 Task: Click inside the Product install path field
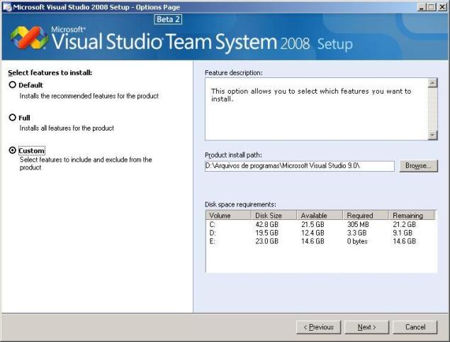[x=299, y=166]
